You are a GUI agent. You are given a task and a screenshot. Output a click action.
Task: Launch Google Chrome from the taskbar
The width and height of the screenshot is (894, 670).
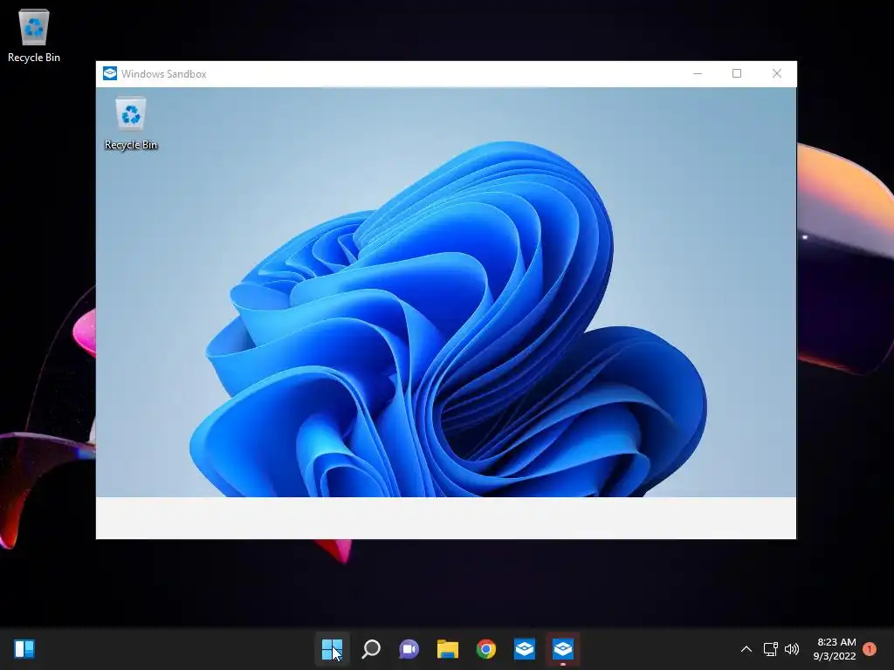coord(485,648)
